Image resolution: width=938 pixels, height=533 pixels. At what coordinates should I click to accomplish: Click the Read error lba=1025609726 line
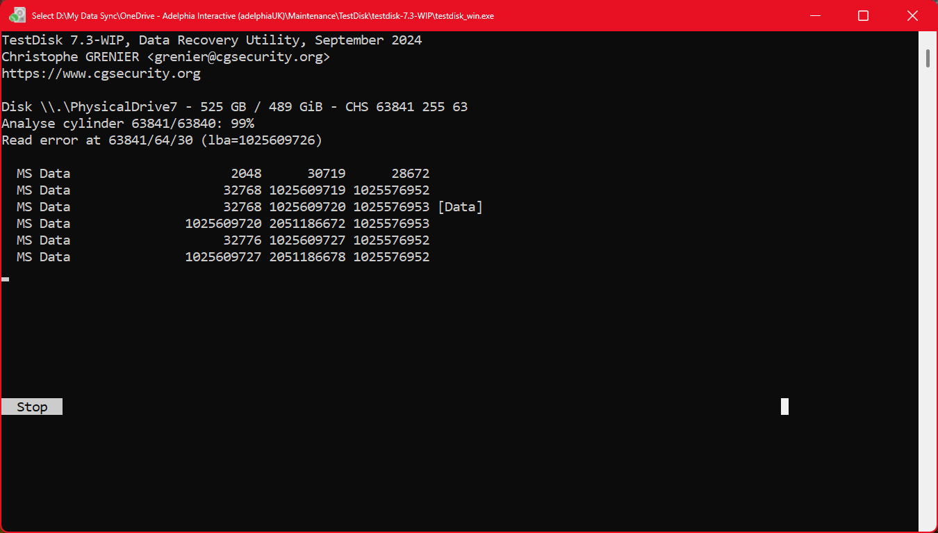(162, 140)
